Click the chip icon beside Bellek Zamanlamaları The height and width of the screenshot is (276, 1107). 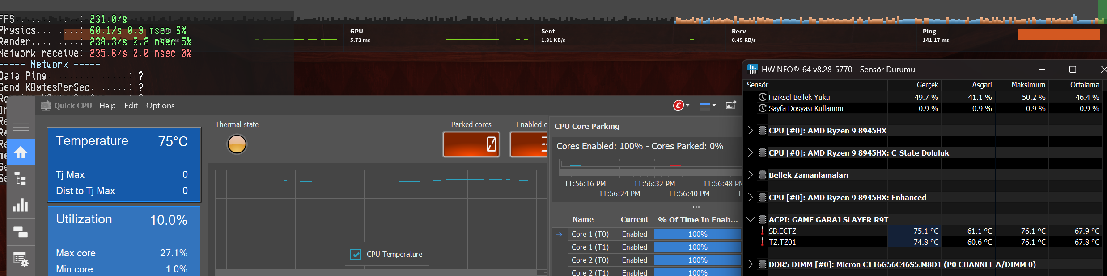pyautogui.click(x=763, y=175)
